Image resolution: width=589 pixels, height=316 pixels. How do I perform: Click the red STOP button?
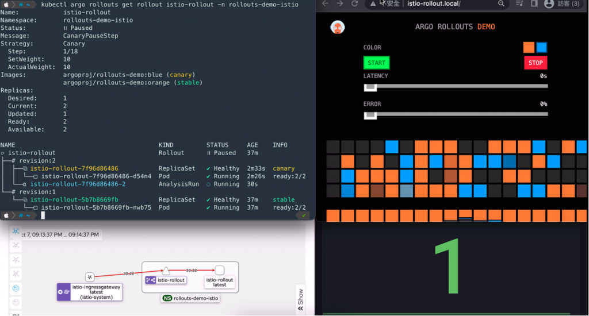536,63
